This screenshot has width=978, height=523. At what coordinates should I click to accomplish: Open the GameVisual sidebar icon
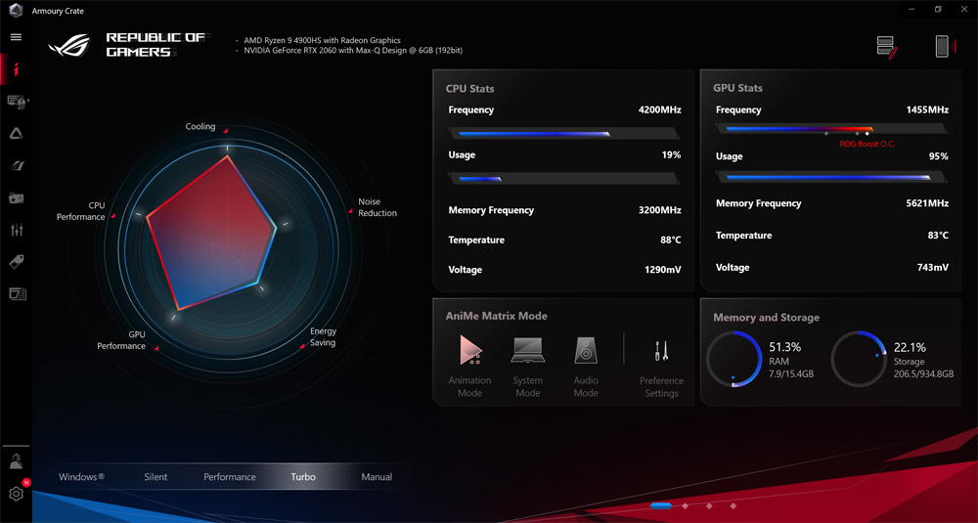pos(17,165)
